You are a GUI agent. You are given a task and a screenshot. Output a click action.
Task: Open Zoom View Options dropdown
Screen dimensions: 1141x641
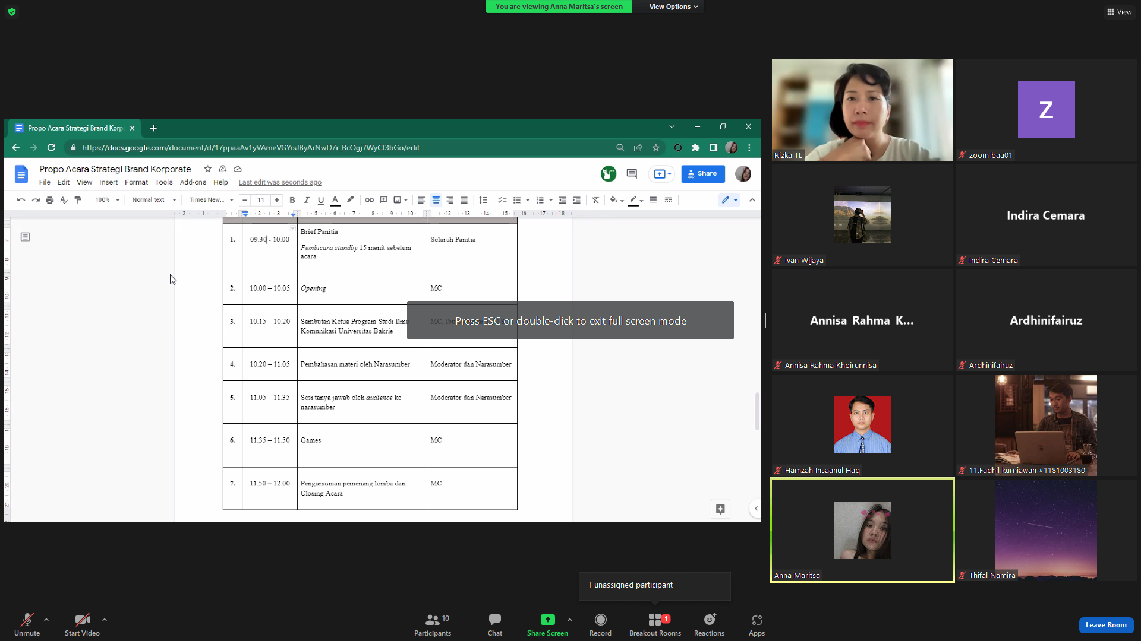[x=673, y=7]
